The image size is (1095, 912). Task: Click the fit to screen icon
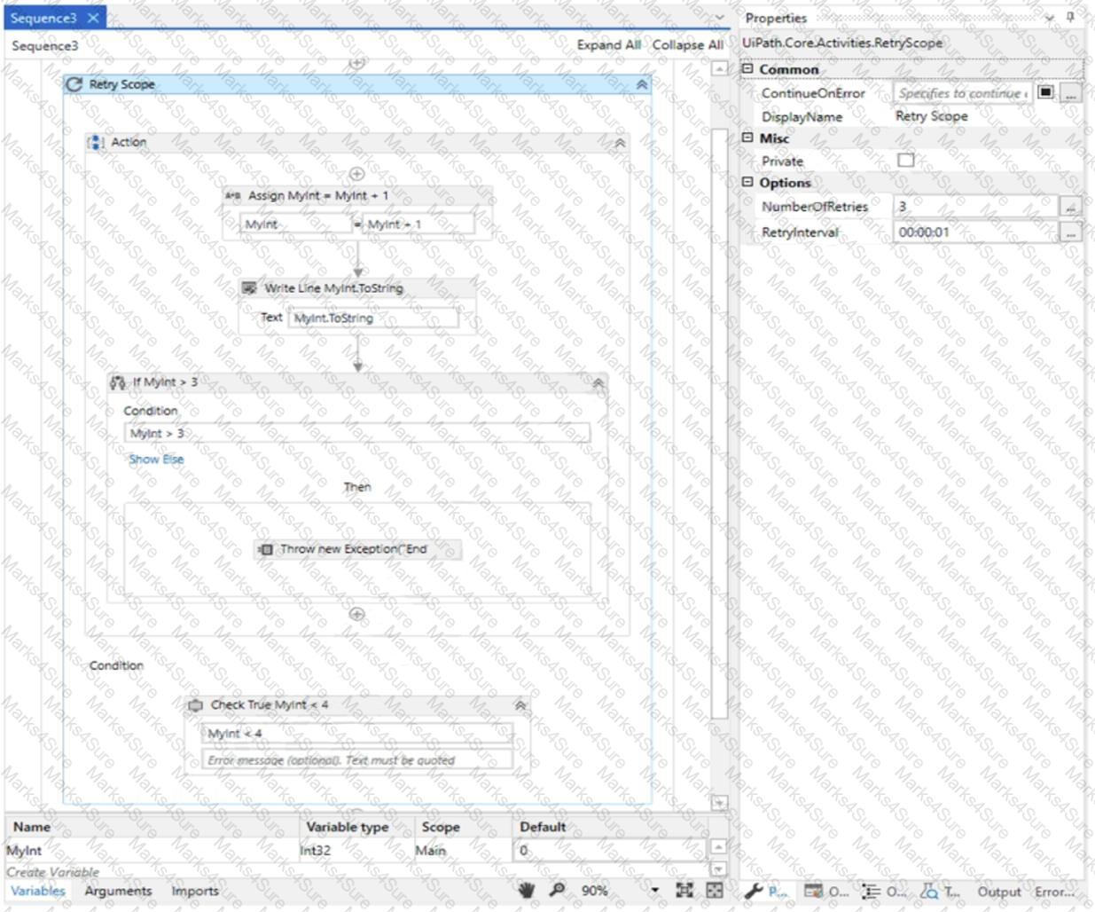[684, 890]
